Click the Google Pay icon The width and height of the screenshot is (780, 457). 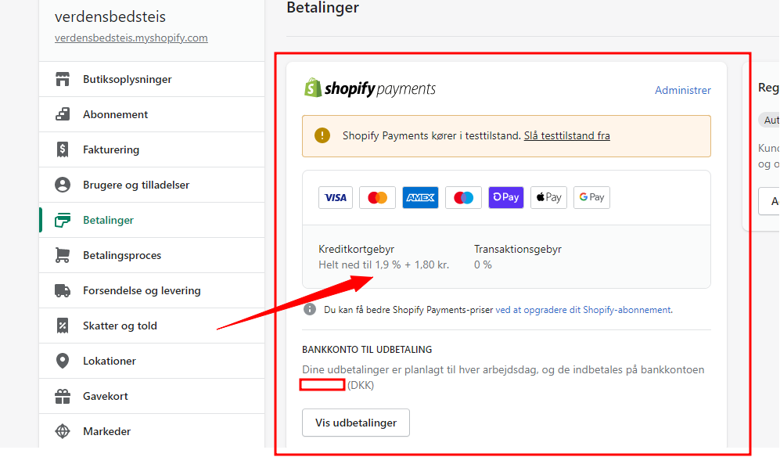coord(591,198)
